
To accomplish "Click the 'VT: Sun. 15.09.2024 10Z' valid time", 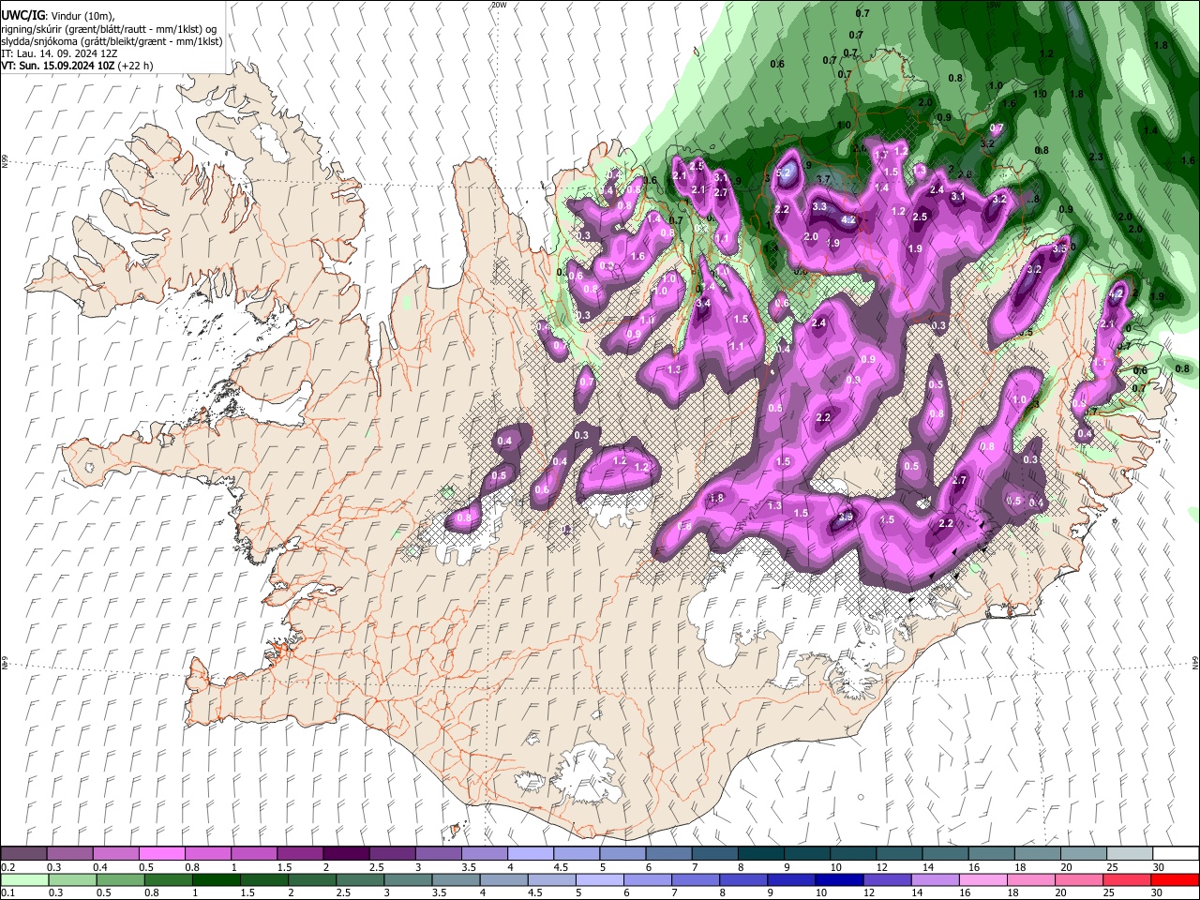I will pos(58,66).
